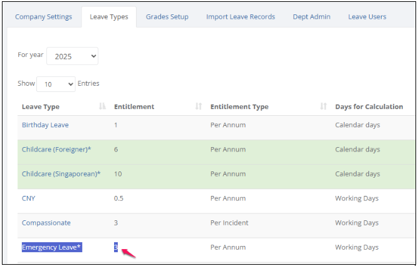Switch to Company Settings tab
Viewport: 418px width, 266px height.
(x=43, y=17)
